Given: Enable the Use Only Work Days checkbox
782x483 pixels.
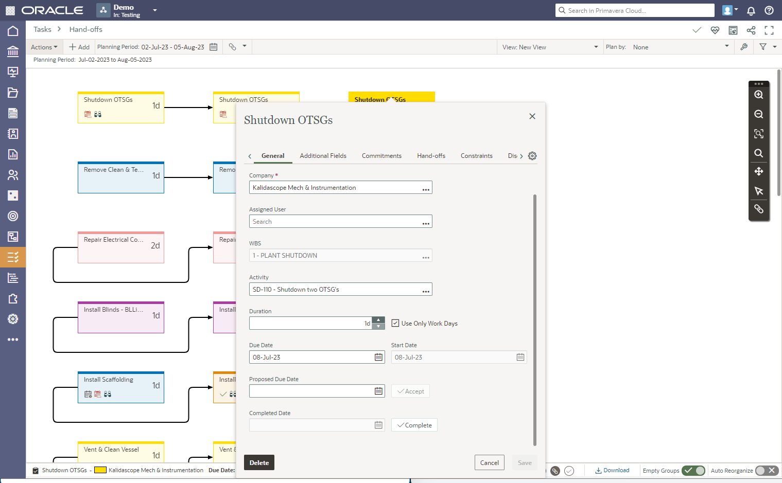Looking at the screenshot, I should click(395, 323).
